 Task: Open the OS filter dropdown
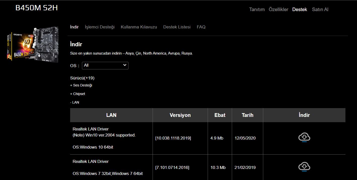click(x=105, y=65)
